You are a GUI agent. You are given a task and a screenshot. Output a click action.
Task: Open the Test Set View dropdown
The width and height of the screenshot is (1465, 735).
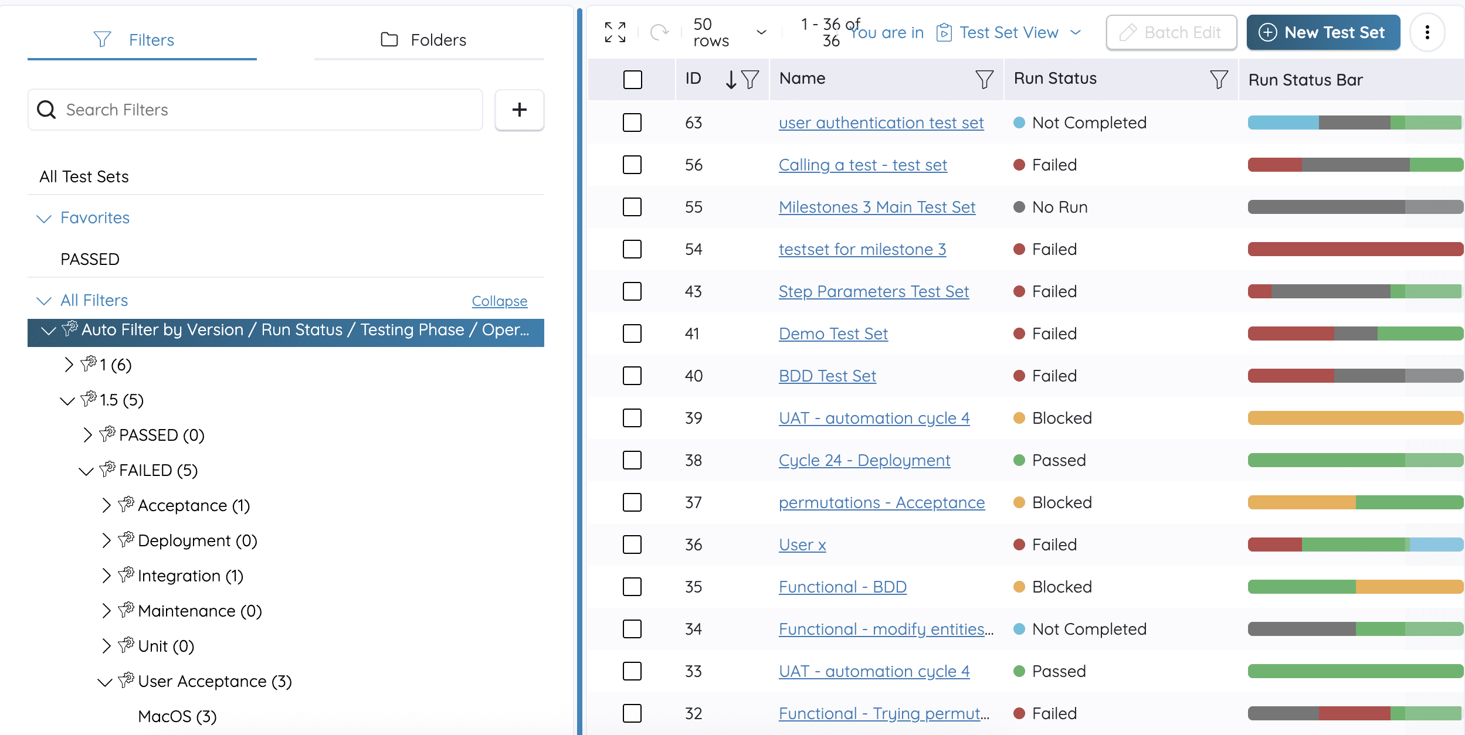(x=1009, y=32)
